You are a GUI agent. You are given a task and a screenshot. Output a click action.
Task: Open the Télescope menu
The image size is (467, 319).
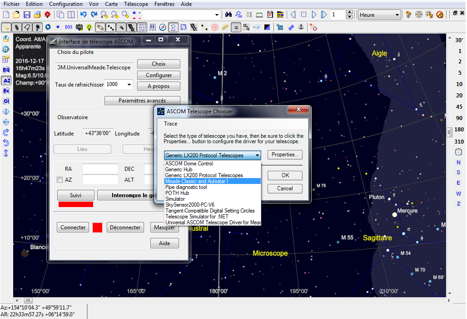click(136, 4)
